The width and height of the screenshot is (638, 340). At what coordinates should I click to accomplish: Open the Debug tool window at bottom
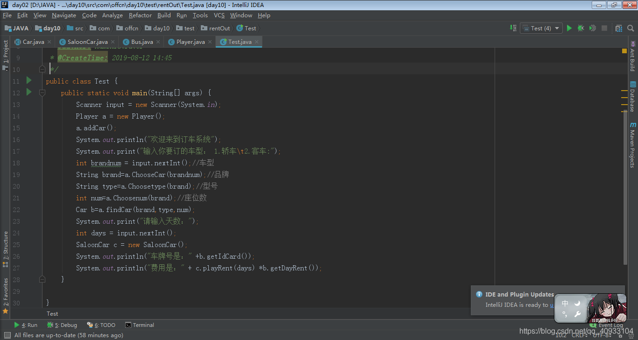tap(62, 325)
